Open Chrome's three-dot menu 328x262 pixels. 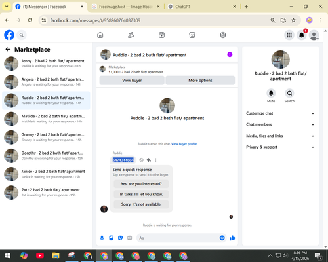coord(321,20)
